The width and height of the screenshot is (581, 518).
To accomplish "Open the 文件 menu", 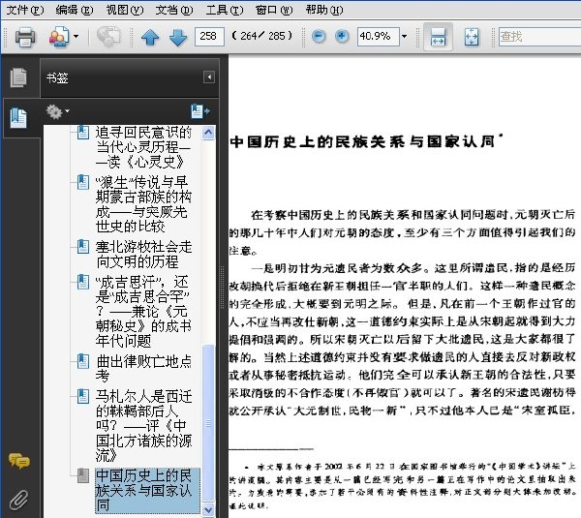I will coord(25,10).
